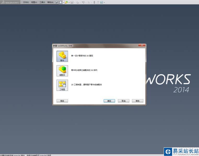This screenshot has width=199, height=156.
Task: Click the Open file folder icon
Action: [66, 2]
